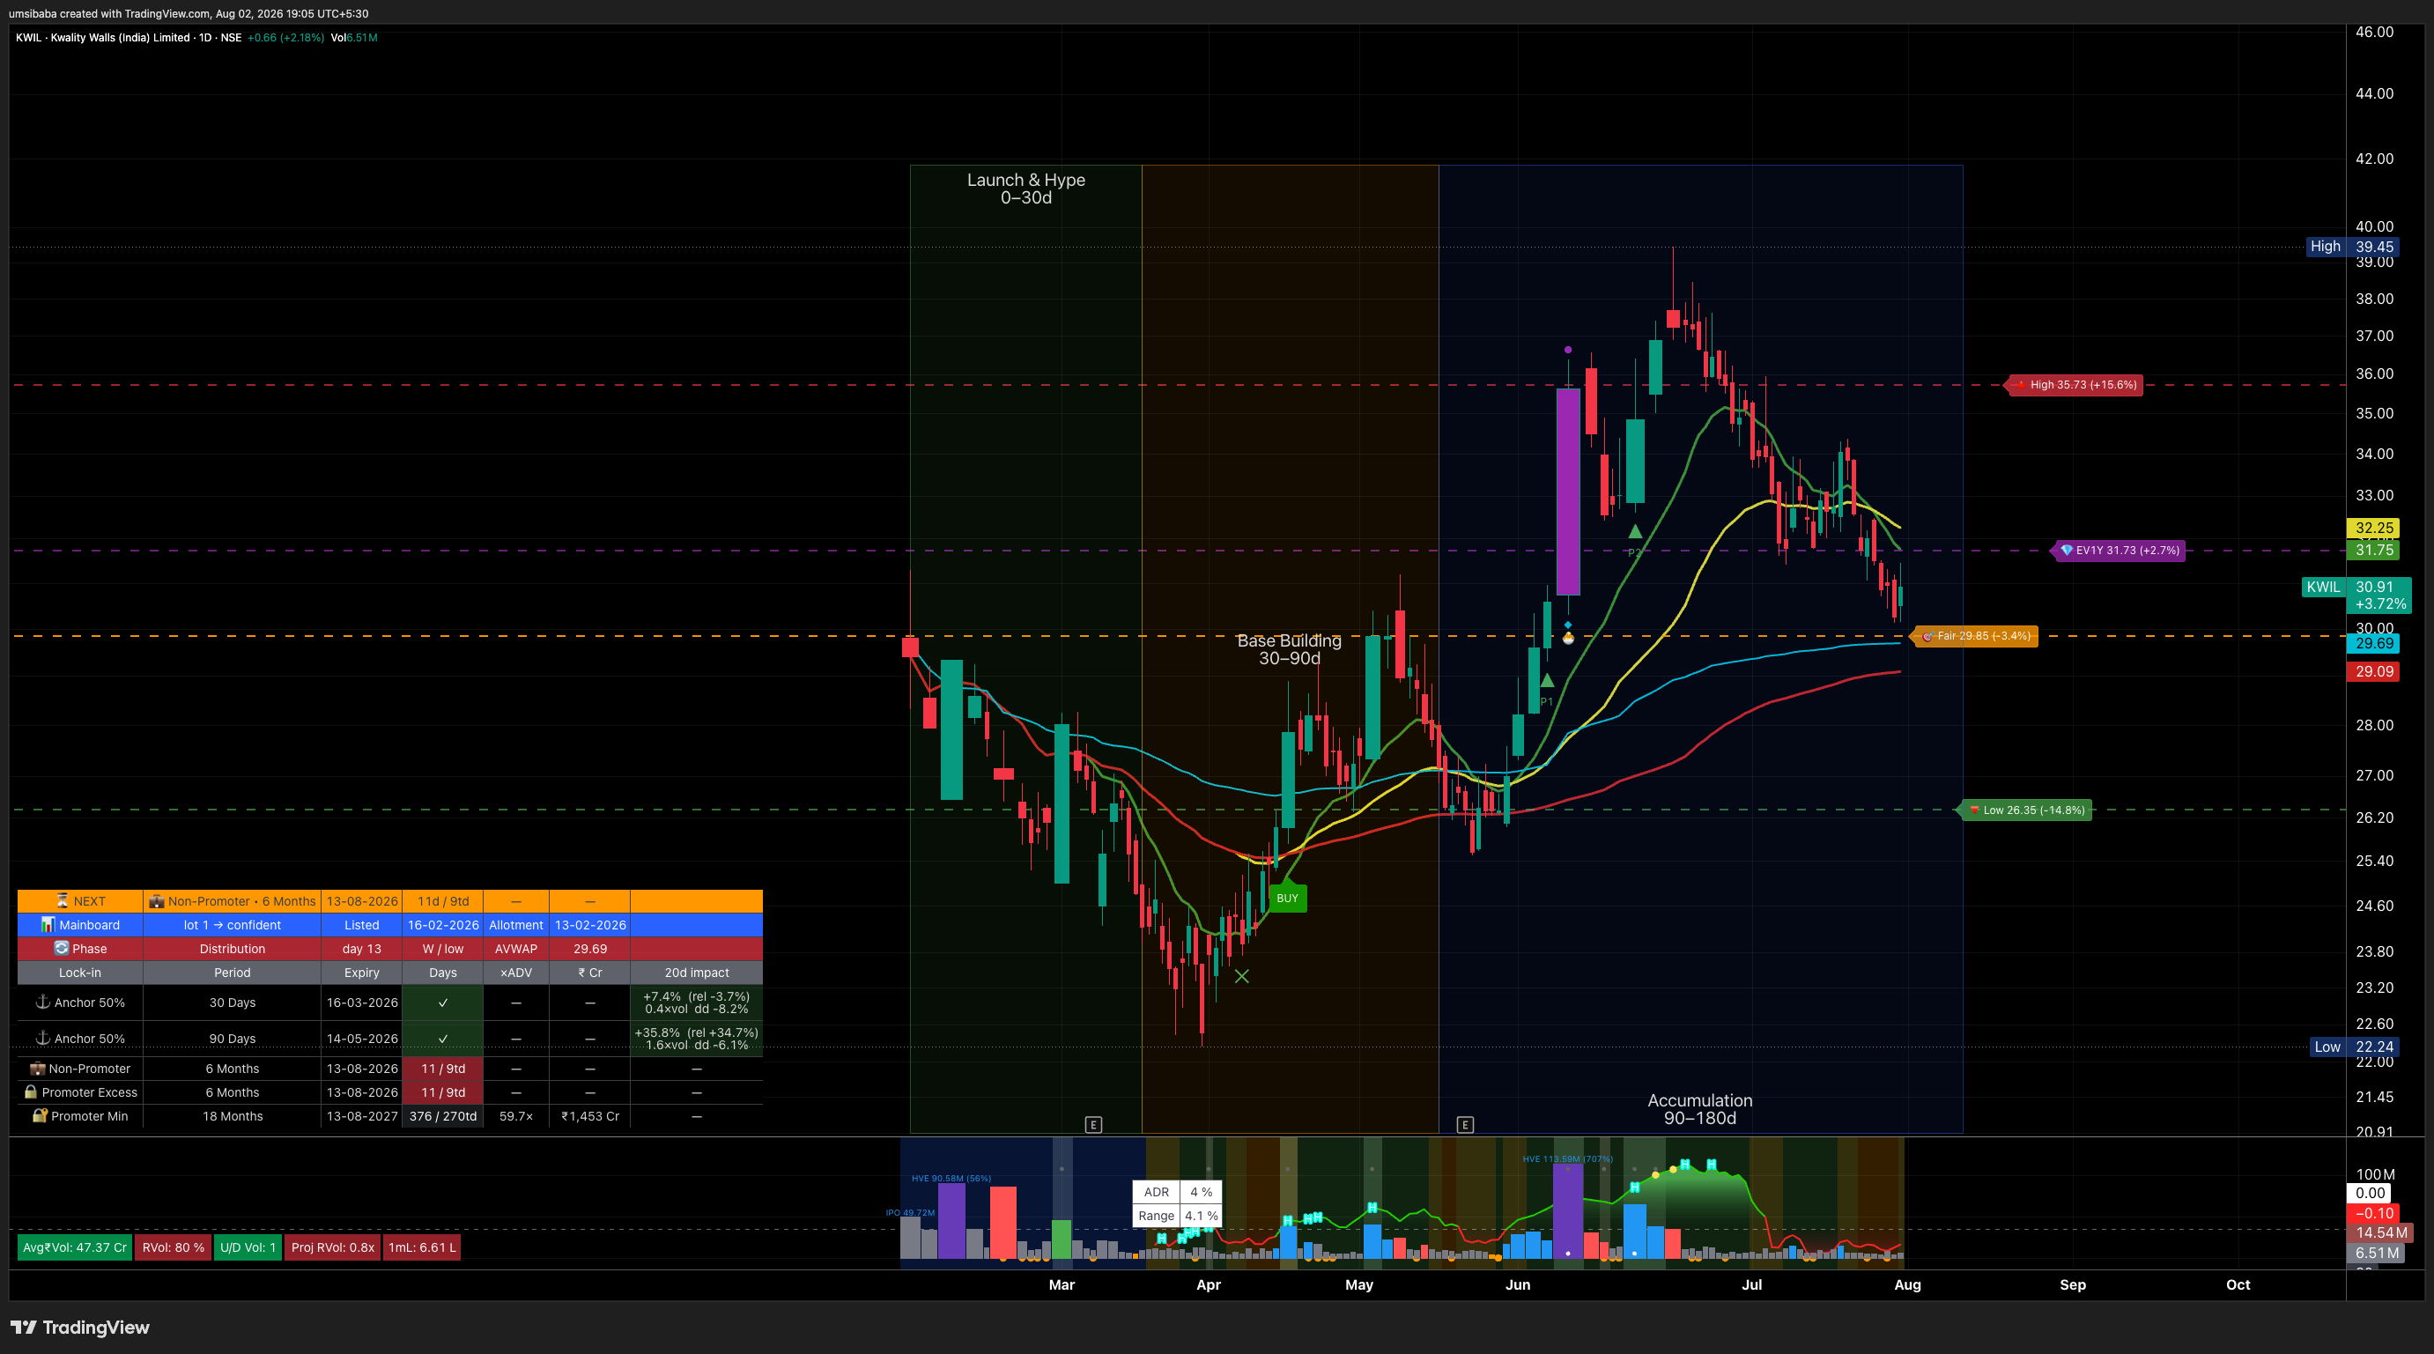Viewport: 2434px width, 1354px height.
Task: Click the large purple candle in June
Action: click(1567, 492)
